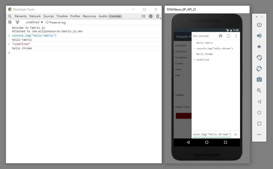Rotate emulator right
273x169 pixels.
pos(259,69)
